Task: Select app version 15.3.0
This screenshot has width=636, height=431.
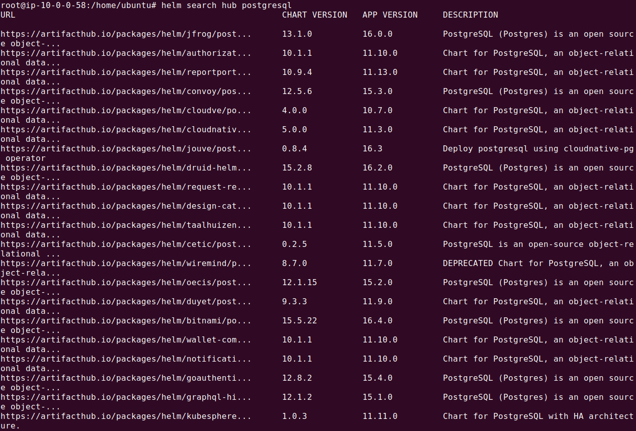Action: point(378,92)
